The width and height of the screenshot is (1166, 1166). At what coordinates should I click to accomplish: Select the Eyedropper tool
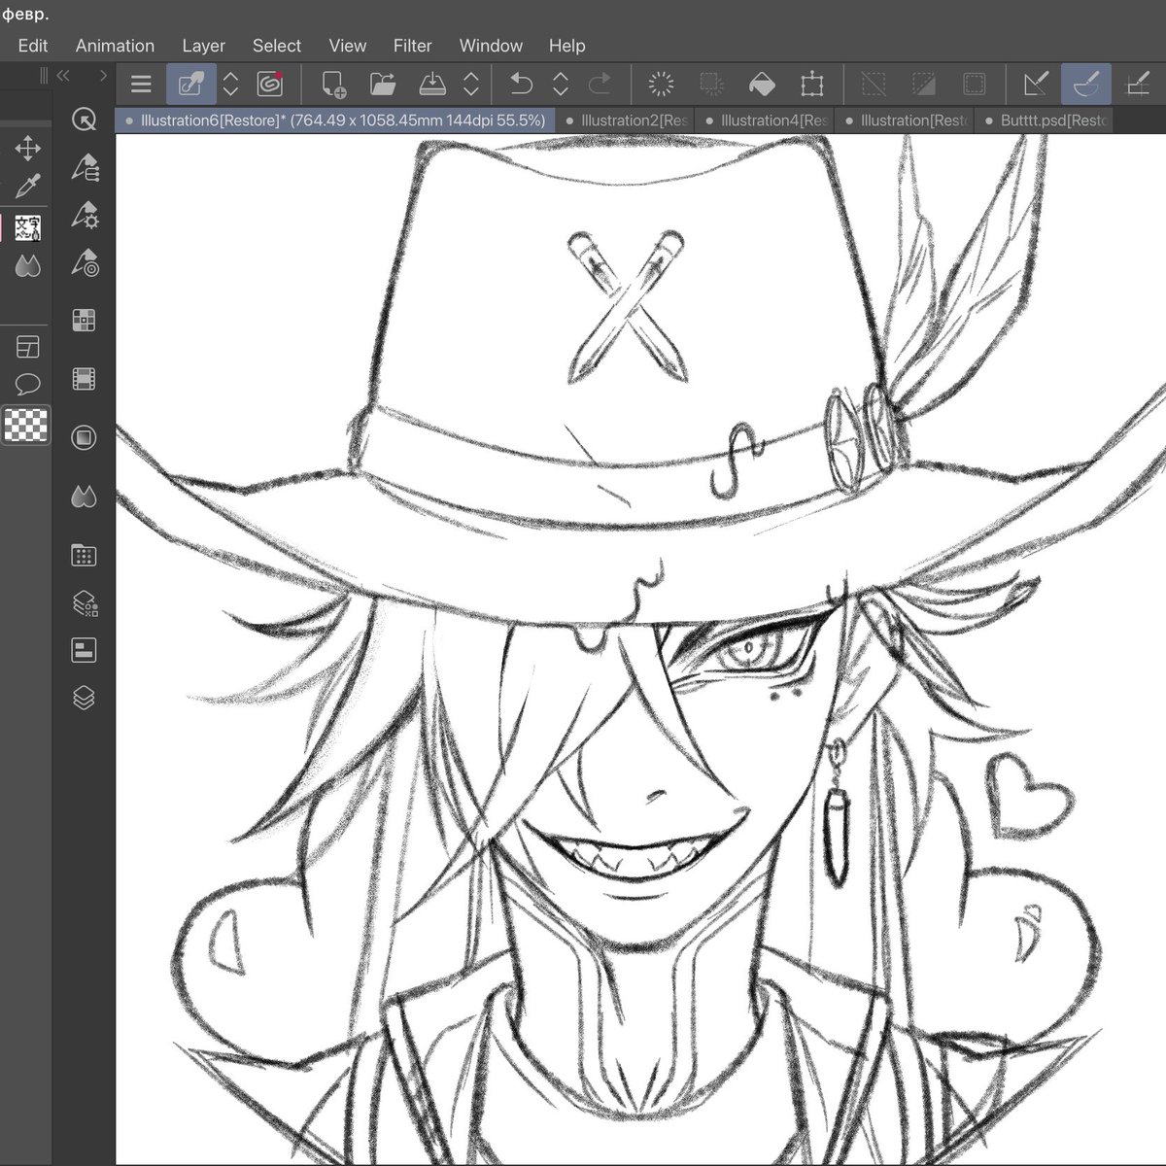pos(27,186)
